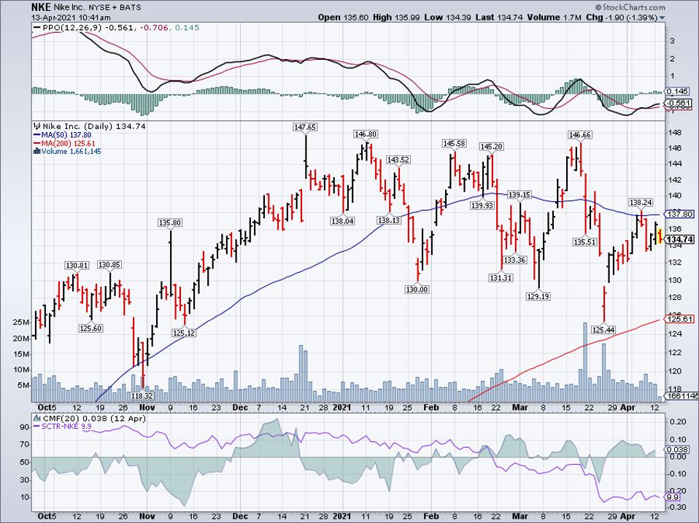Click the 135.51 price label
The width and height of the screenshot is (699, 523).
pos(585,242)
